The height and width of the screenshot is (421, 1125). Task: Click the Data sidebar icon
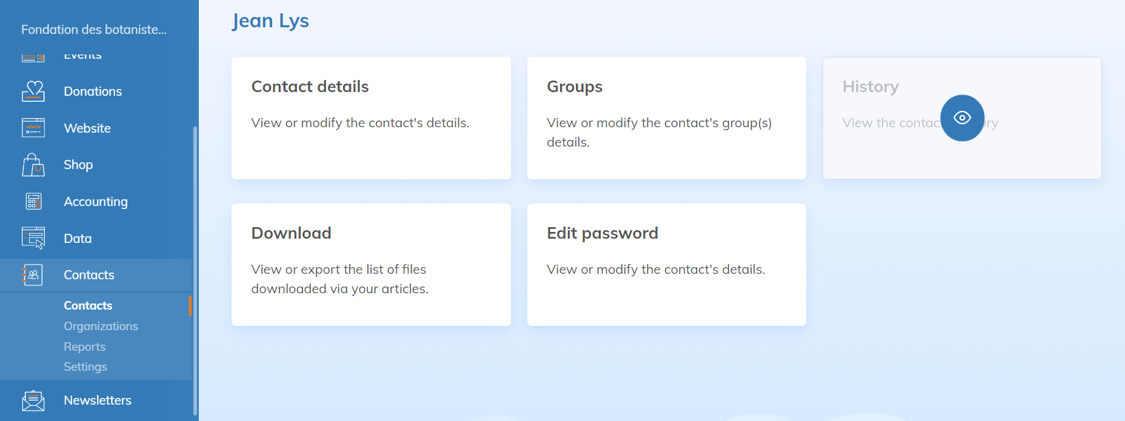pyautogui.click(x=33, y=238)
